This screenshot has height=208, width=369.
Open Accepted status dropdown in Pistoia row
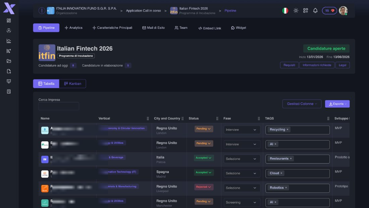204,158
